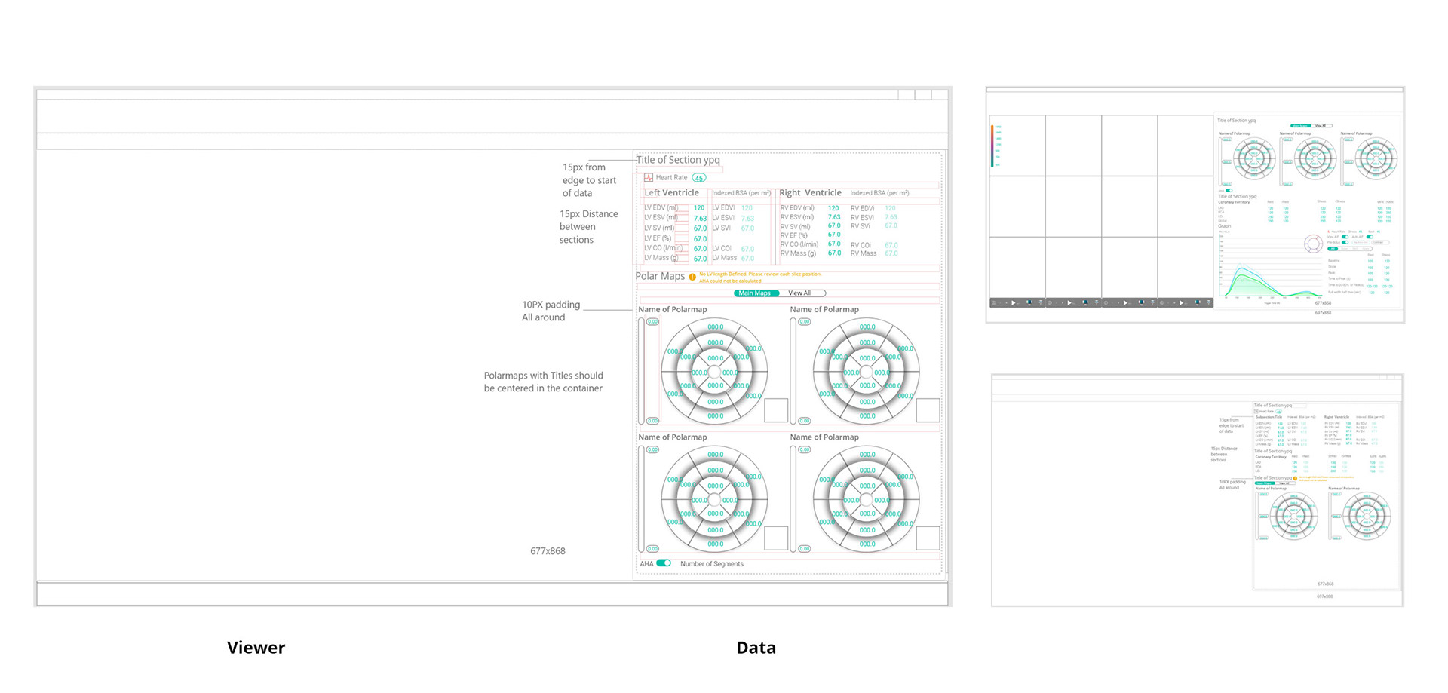
Task: Click the circular segment selector beside the graph
Action: pyautogui.click(x=1313, y=244)
